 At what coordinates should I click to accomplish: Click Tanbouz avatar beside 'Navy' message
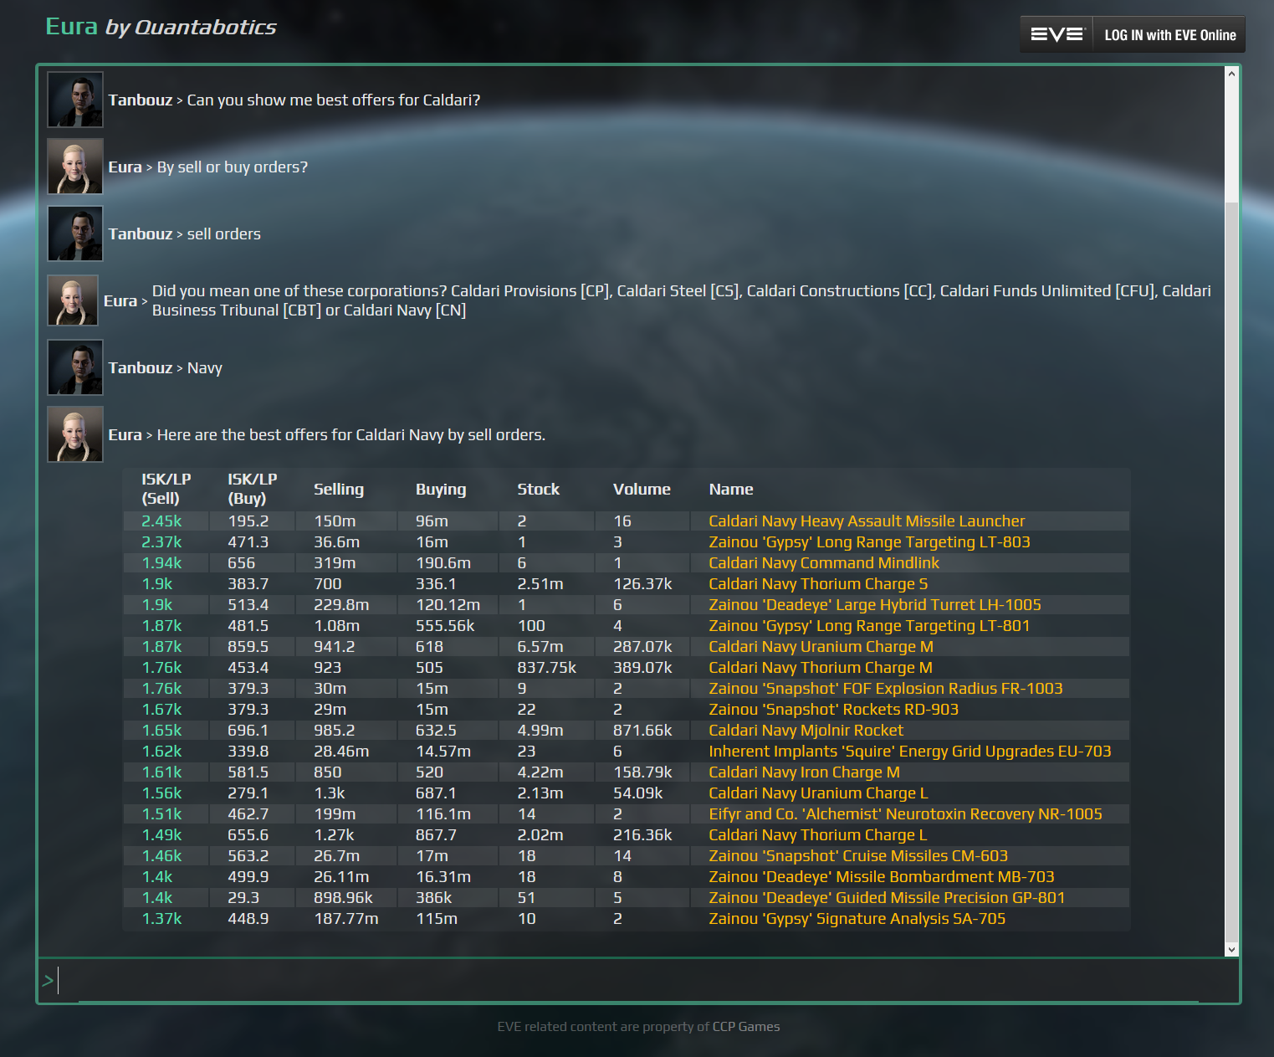[75, 367]
